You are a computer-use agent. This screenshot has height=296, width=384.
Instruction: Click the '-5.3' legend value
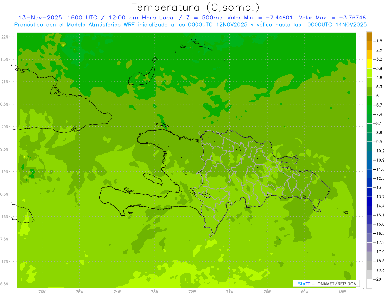[x=378, y=87]
